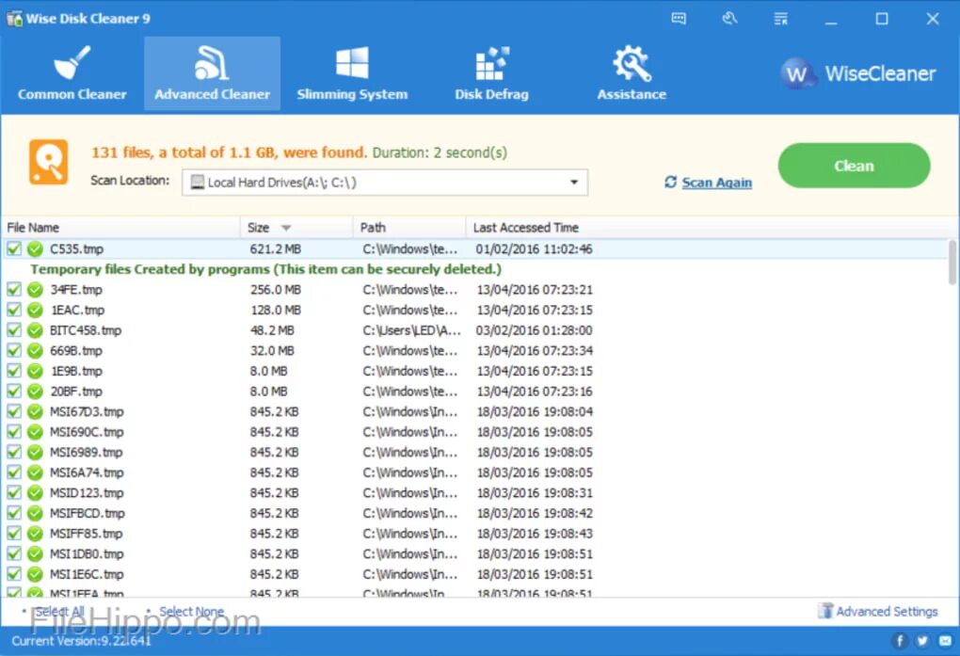Sort by Path column header

(x=409, y=227)
